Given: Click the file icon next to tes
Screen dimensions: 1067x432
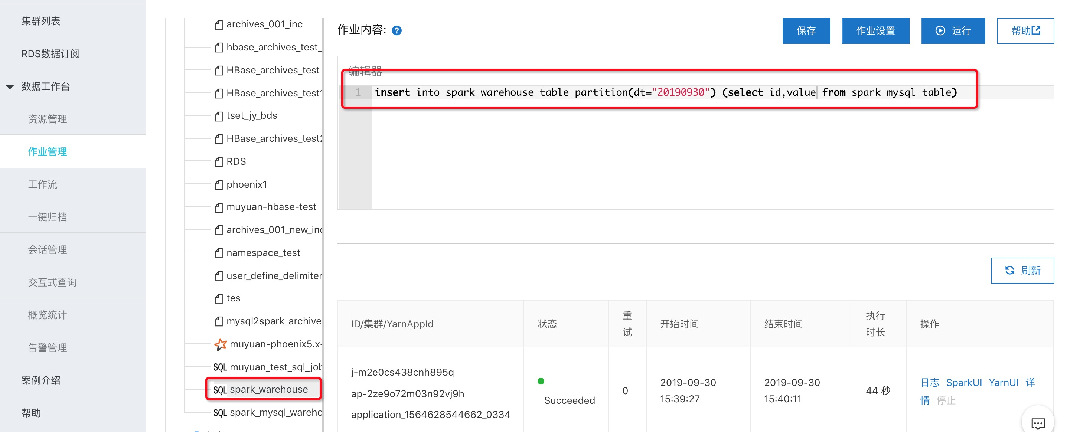Looking at the screenshot, I should (x=219, y=299).
